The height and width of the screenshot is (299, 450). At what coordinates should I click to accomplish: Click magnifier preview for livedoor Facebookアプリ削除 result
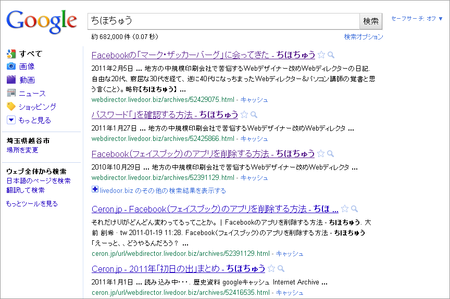coord(330,154)
